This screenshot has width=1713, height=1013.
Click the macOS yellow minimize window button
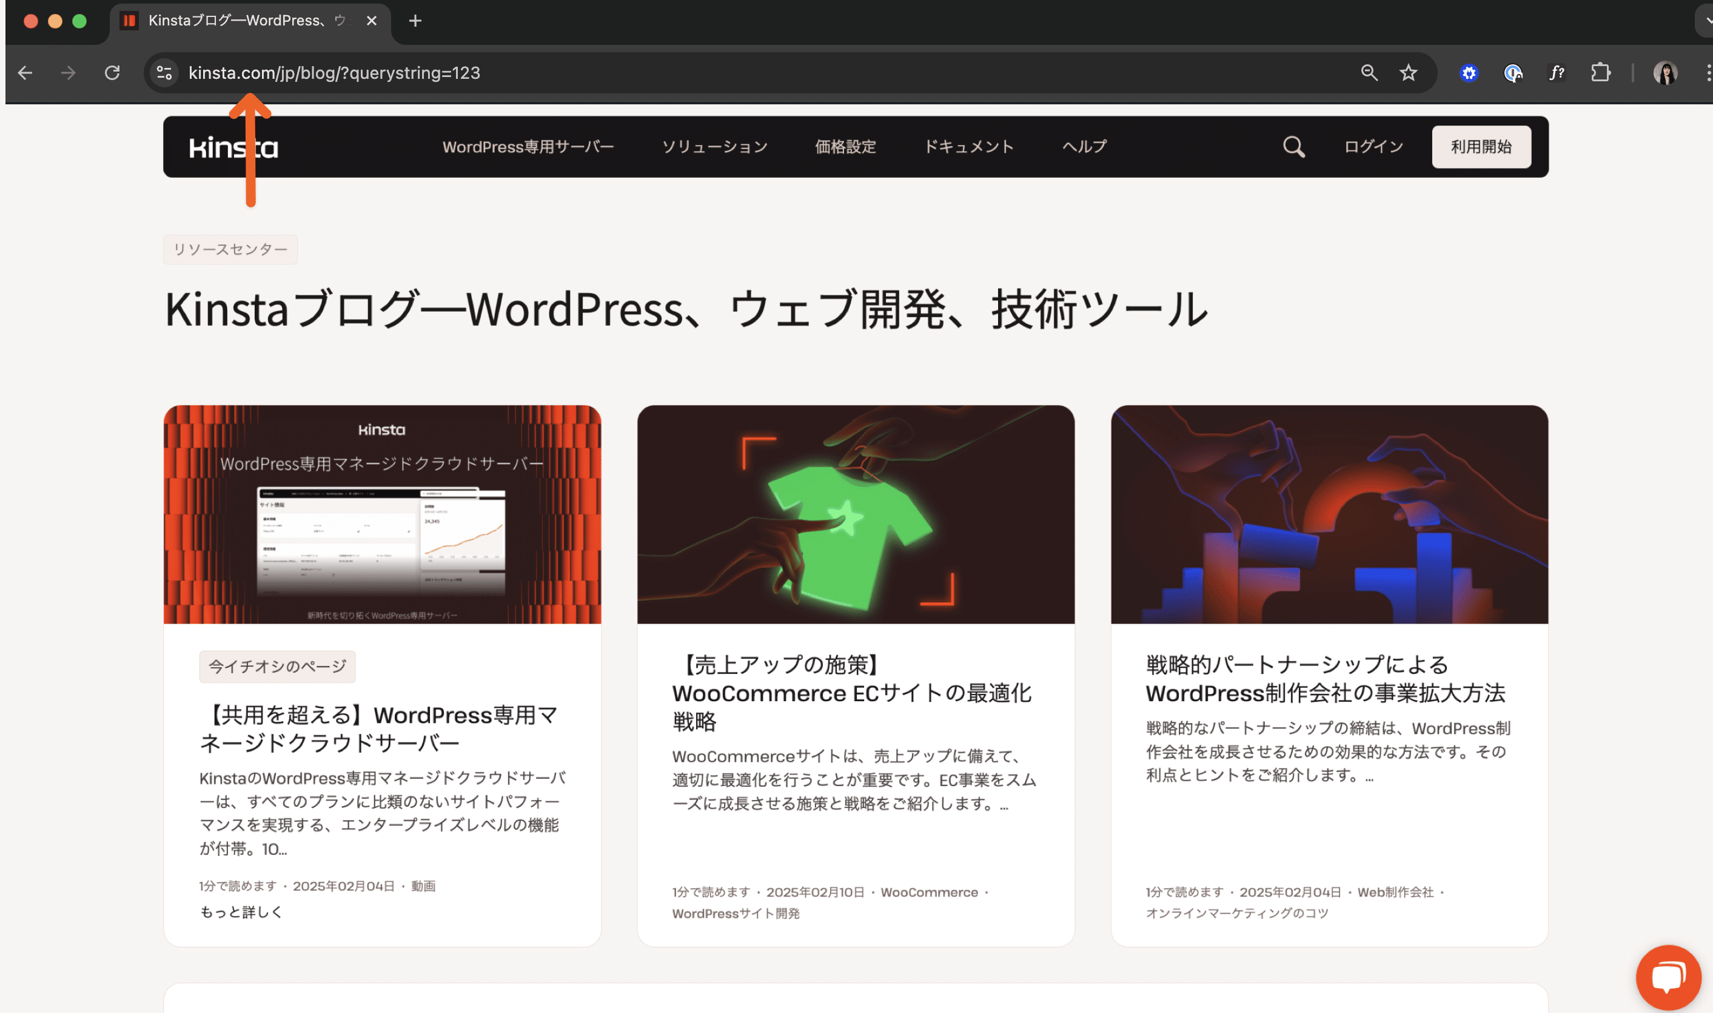[x=55, y=21]
